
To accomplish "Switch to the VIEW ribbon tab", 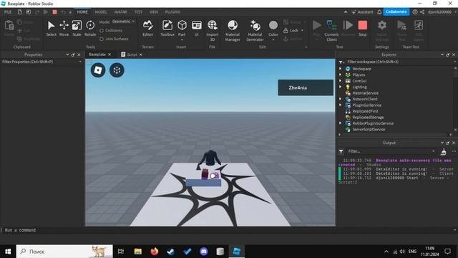I will 154,12.
